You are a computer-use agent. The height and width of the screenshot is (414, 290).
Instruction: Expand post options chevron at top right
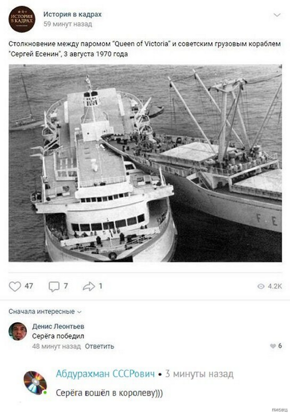coord(277,15)
